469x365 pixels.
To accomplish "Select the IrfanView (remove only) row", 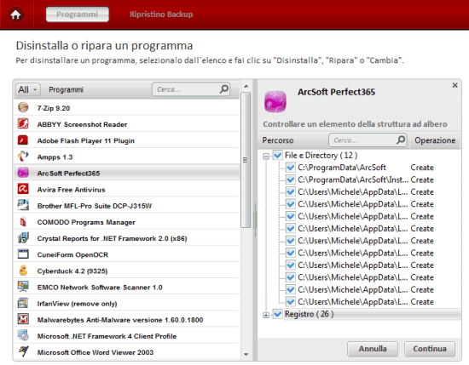I will point(127,303).
